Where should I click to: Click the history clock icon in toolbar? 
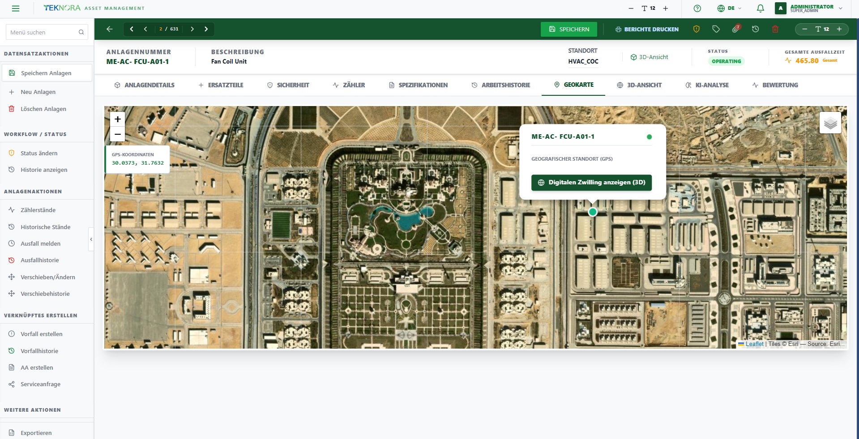[756, 29]
